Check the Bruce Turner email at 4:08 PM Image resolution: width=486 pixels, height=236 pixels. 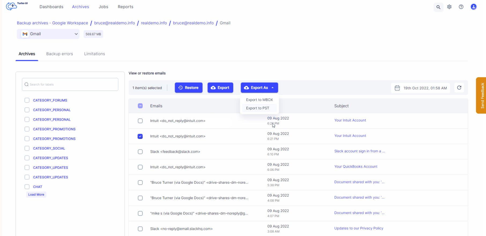point(140,198)
